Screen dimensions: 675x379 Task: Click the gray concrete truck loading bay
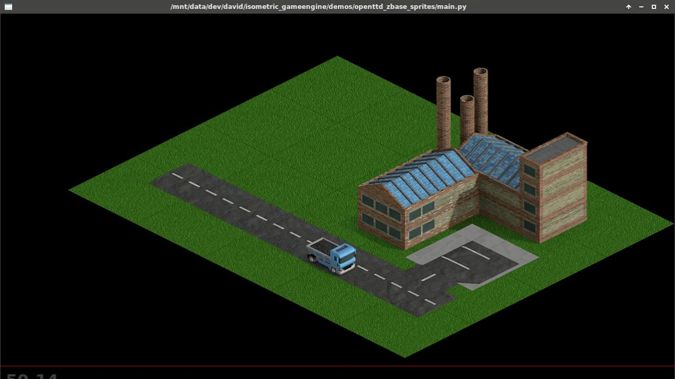472,257
